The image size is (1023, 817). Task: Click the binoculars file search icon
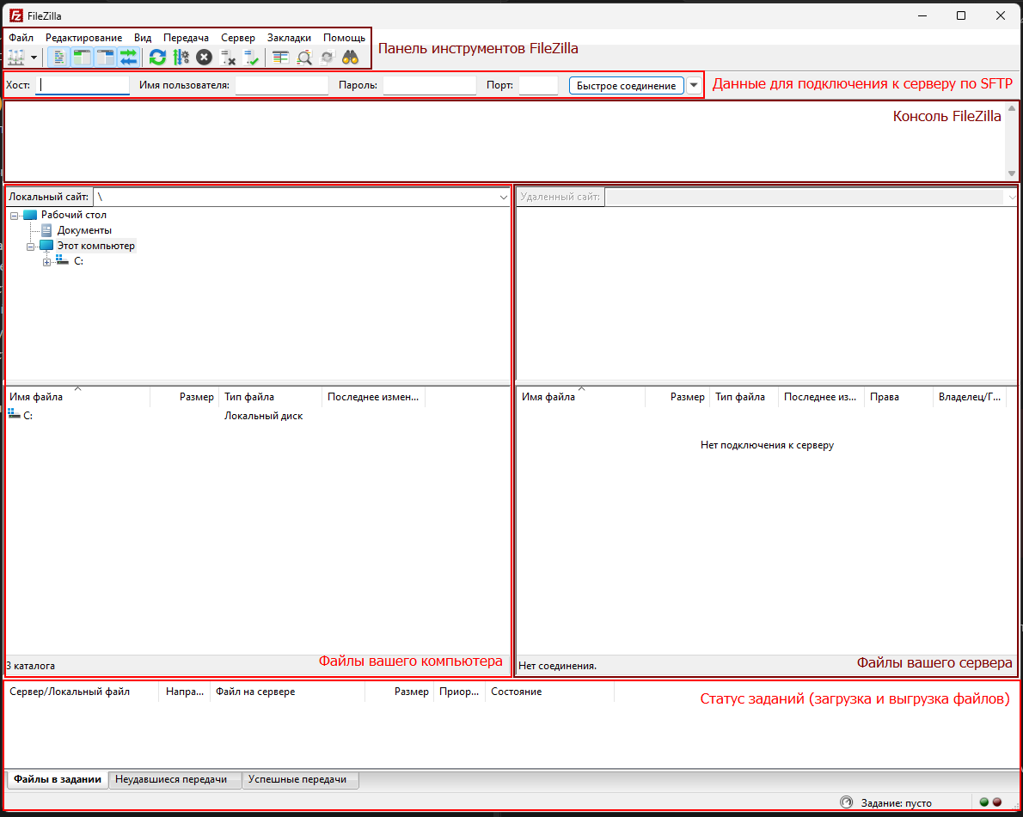tap(350, 58)
